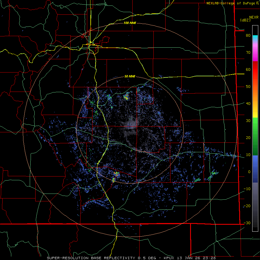260x260 pixels.
Task: Select the 40 value on the dBZ scale
Action: pos(248,104)
